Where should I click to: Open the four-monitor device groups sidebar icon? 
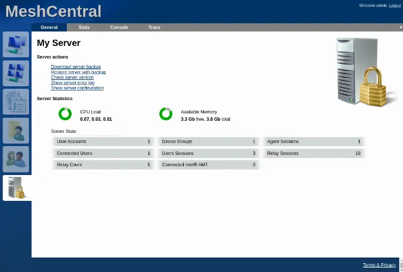point(16,73)
